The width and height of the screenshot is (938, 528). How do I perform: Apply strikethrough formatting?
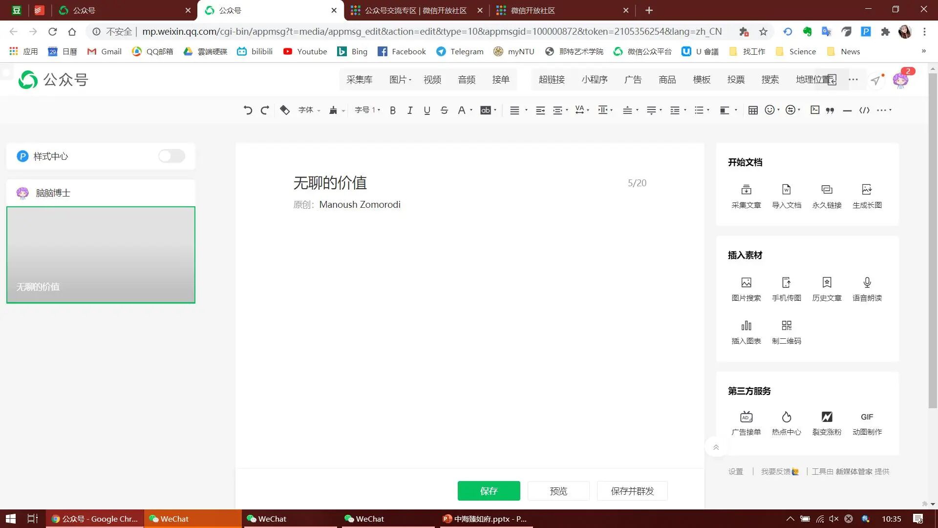(x=444, y=110)
